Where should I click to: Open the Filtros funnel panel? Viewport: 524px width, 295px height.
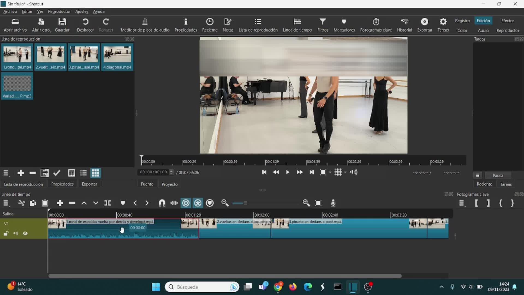pyautogui.click(x=323, y=25)
